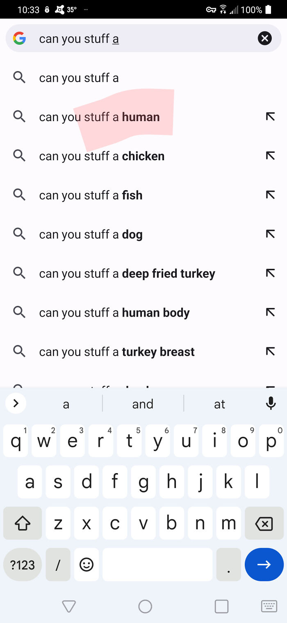287x623 pixels.
Task: Tap the arrow beside 'can you stuff a dog'
Action: click(270, 234)
